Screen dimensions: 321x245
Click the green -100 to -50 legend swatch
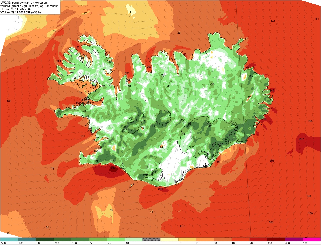coord(80,239)
